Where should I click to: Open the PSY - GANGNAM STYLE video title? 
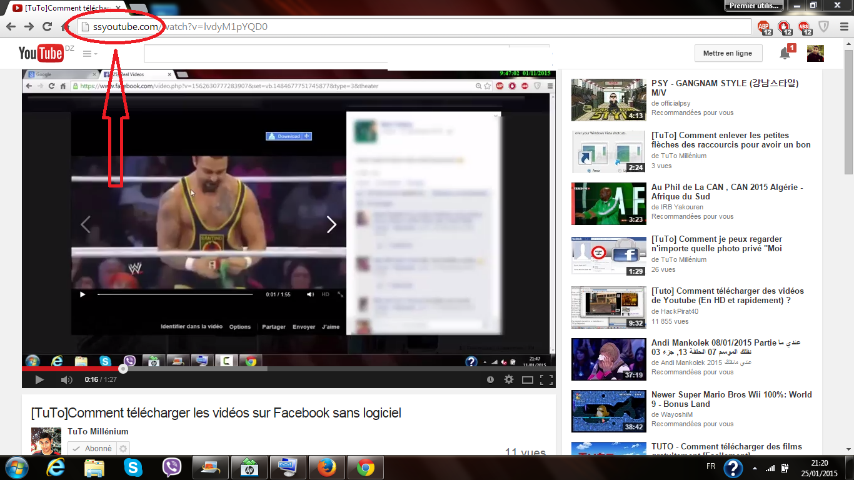(x=725, y=87)
